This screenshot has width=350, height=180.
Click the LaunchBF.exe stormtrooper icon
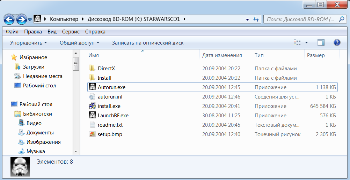(x=92, y=115)
